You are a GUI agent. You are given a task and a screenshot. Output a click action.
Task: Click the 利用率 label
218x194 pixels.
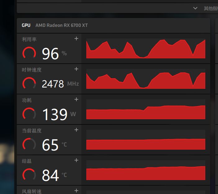tap(29, 39)
